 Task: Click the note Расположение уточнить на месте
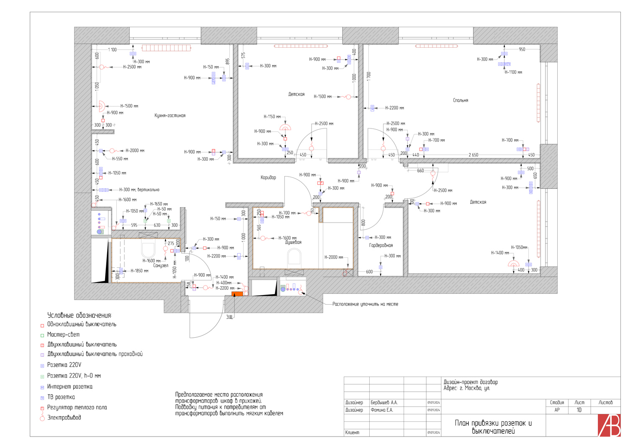(365, 304)
